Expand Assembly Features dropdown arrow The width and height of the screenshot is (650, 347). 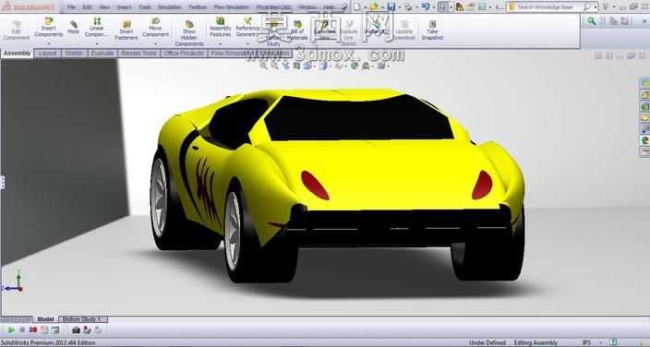click(220, 43)
